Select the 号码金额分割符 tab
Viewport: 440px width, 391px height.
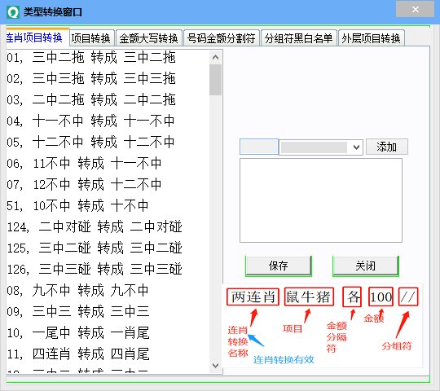click(x=222, y=38)
